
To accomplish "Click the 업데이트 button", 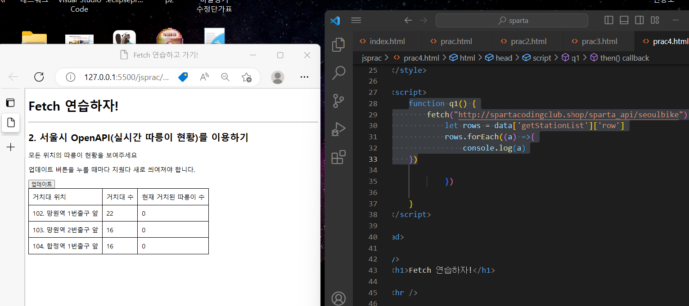I will [41, 184].
